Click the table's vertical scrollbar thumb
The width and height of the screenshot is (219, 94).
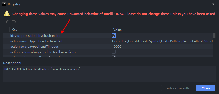pyautogui.click(x=214, y=35)
